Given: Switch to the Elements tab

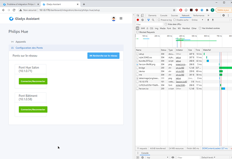Looking at the screenshot, I should click(x=152, y=15).
